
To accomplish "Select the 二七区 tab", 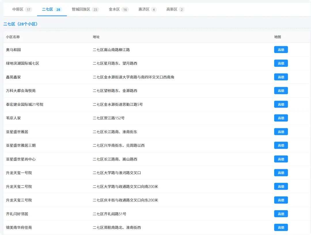I will (x=52, y=9).
